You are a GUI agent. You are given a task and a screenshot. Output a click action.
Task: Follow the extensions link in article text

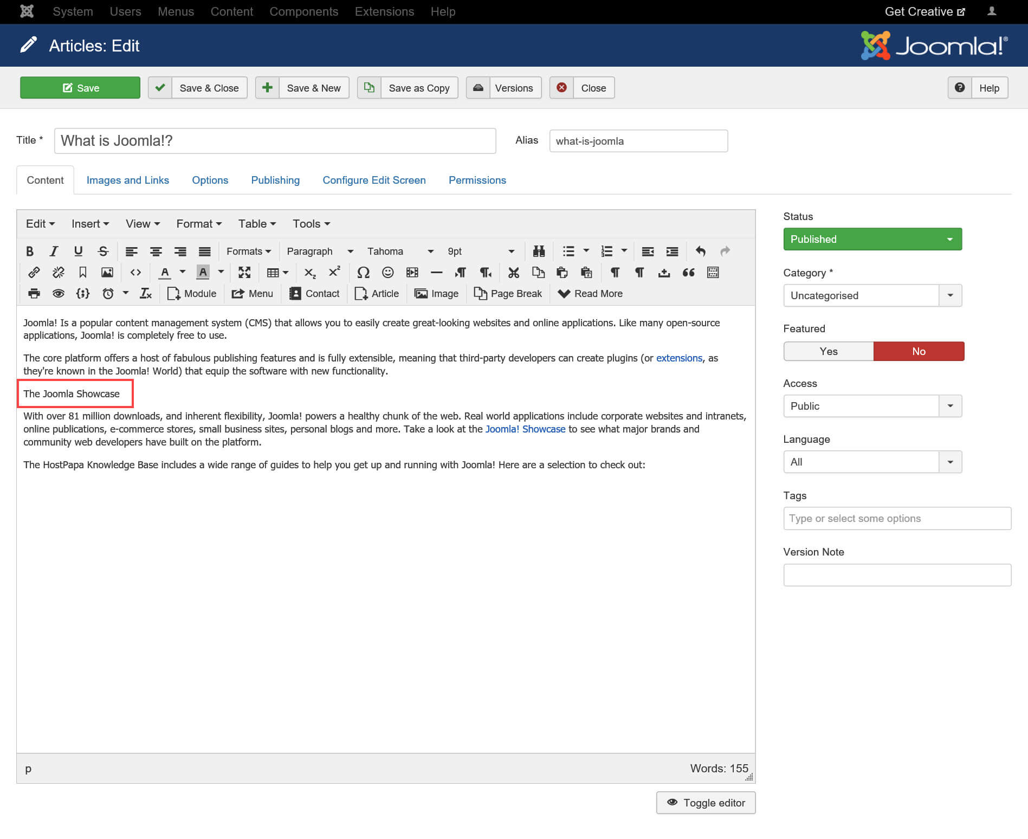pos(679,358)
